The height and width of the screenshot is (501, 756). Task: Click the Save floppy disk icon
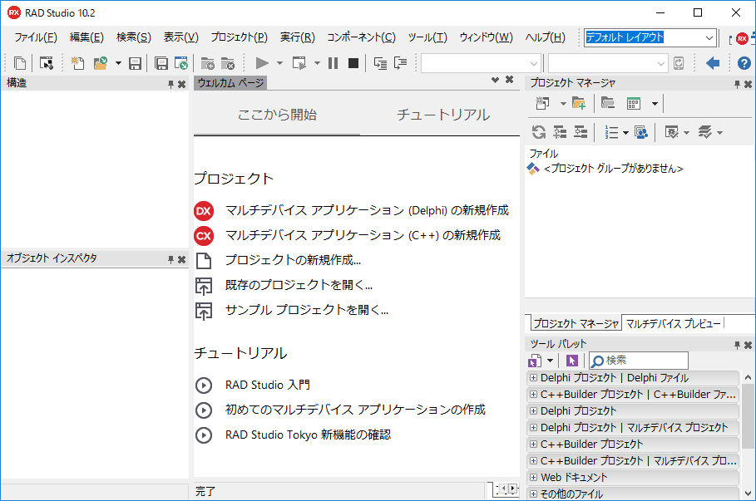135,63
